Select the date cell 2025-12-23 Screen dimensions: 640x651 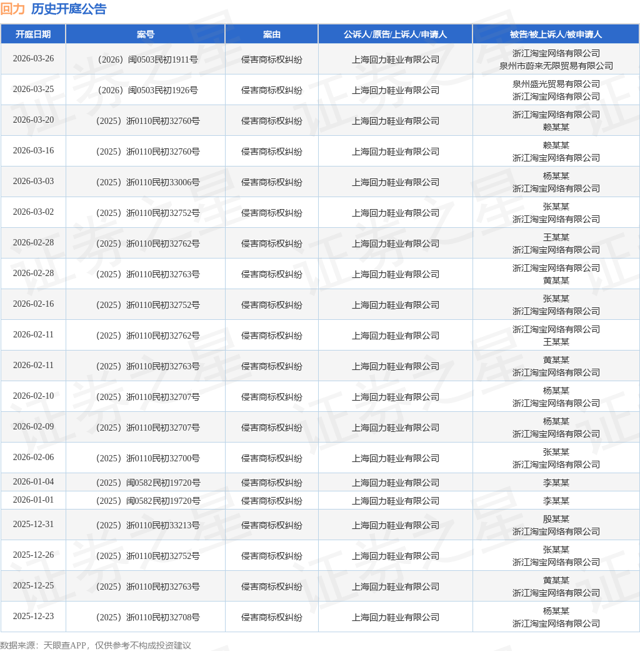coord(33,617)
